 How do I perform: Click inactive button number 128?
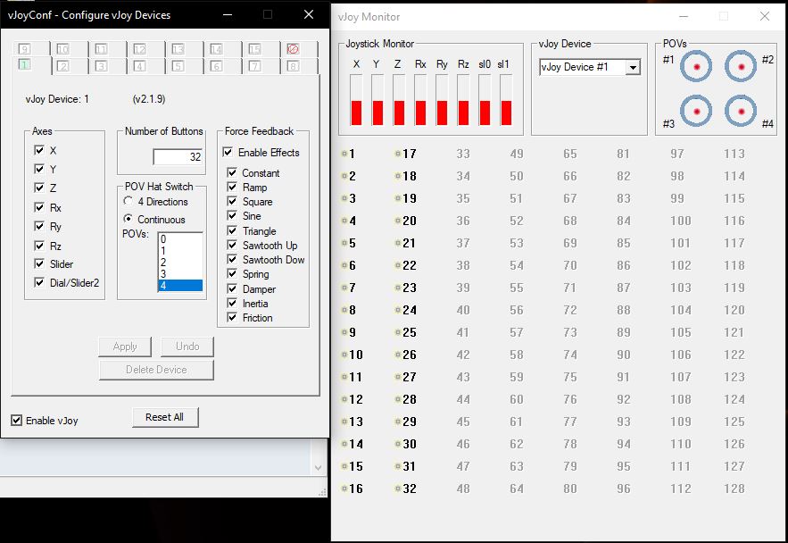[734, 489]
